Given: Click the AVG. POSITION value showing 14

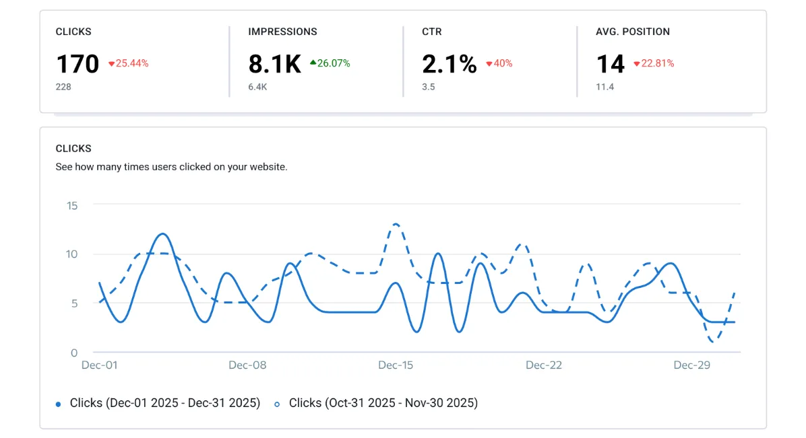Looking at the screenshot, I should pyautogui.click(x=611, y=64).
